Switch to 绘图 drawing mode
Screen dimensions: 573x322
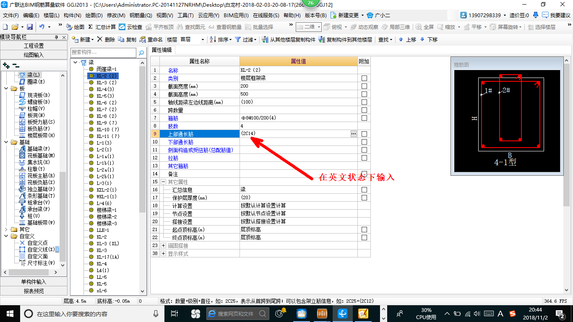75,27
